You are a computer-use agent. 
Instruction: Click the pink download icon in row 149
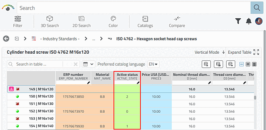coord(11,89)
